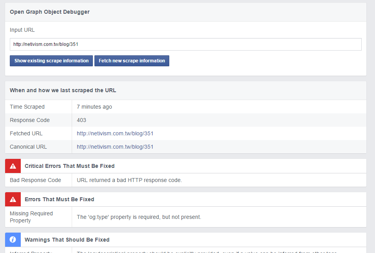This screenshot has width=375, height=253.
Task: Click the red Critical Errors warning icon
Action: (x=13, y=166)
